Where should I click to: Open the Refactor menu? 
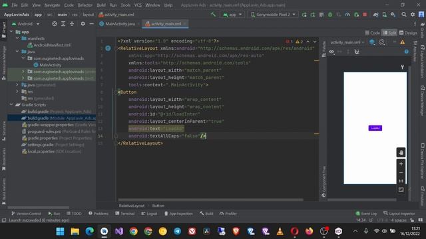[x=85, y=5]
